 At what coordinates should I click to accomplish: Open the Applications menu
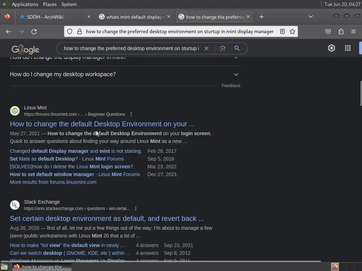pyautogui.click(x=25, y=4)
